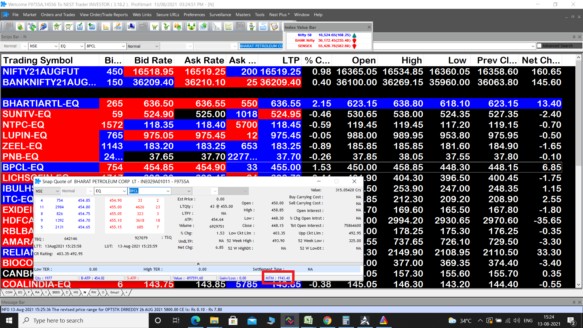Click the keyboard shortcut toolbar icon
This screenshot has width=583, height=328.
point(263,27)
